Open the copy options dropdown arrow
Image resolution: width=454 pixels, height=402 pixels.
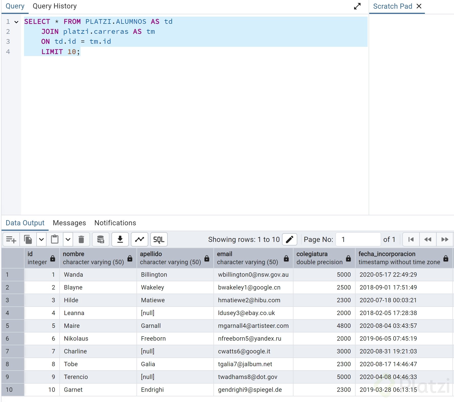click(41, 240)
